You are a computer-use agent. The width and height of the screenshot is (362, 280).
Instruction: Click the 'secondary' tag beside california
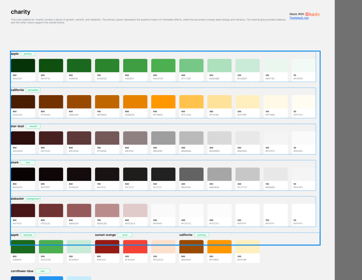pos(33,90)
